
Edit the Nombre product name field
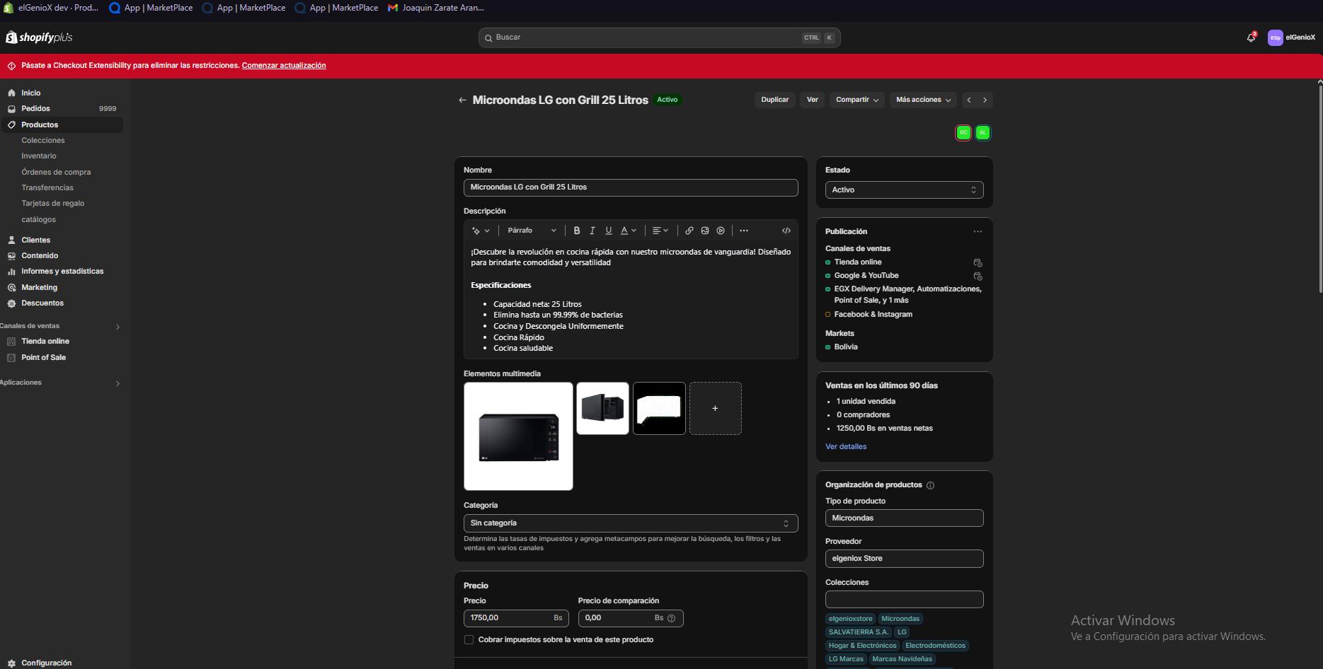pyautogui.click(x=631, y=187)
